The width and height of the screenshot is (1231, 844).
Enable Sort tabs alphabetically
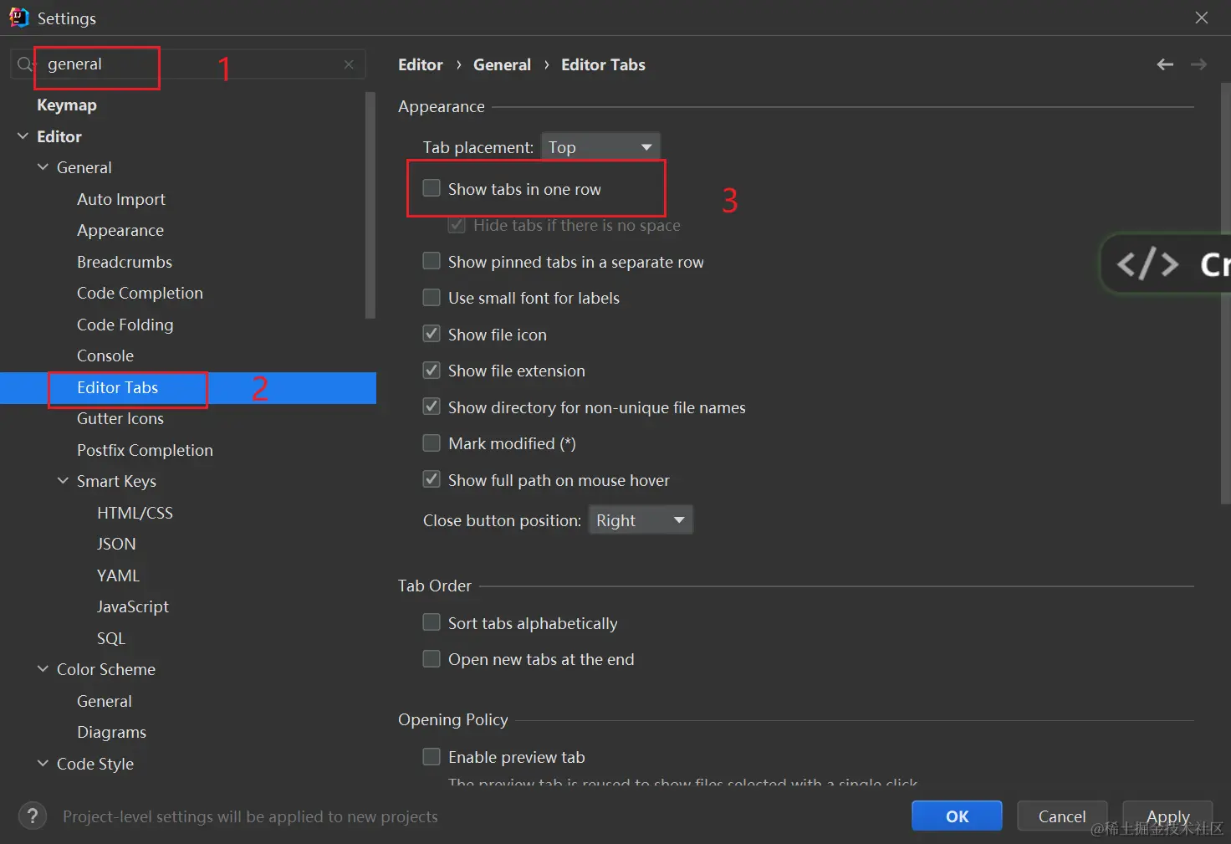432,622
